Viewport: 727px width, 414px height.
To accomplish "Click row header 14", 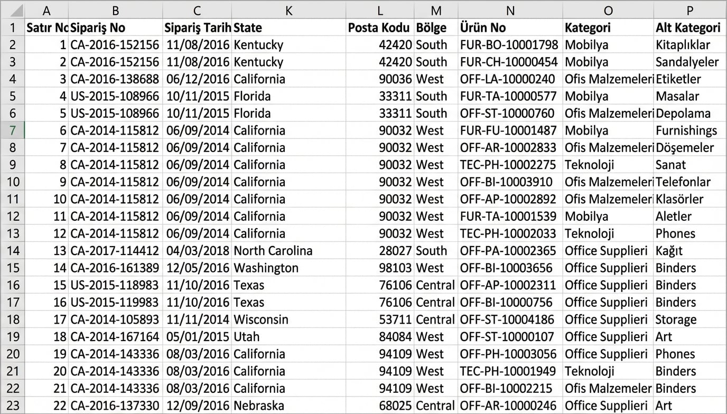I will (x=13, y=251).
